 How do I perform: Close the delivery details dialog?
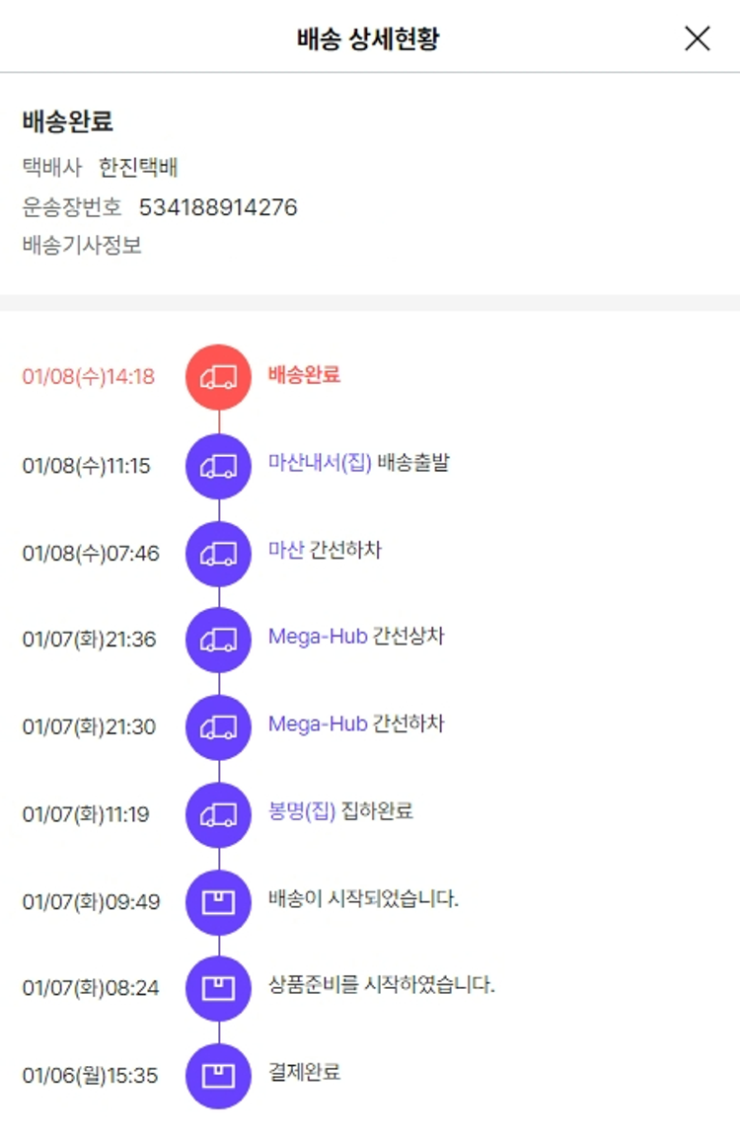(x=697, y=38)
